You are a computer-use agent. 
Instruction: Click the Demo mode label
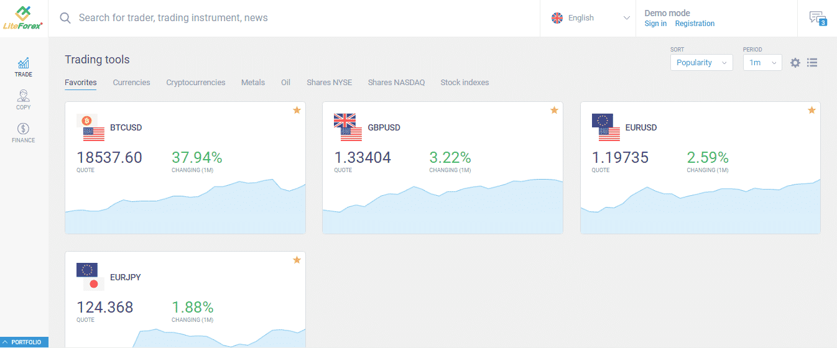[x=667, y=13]
